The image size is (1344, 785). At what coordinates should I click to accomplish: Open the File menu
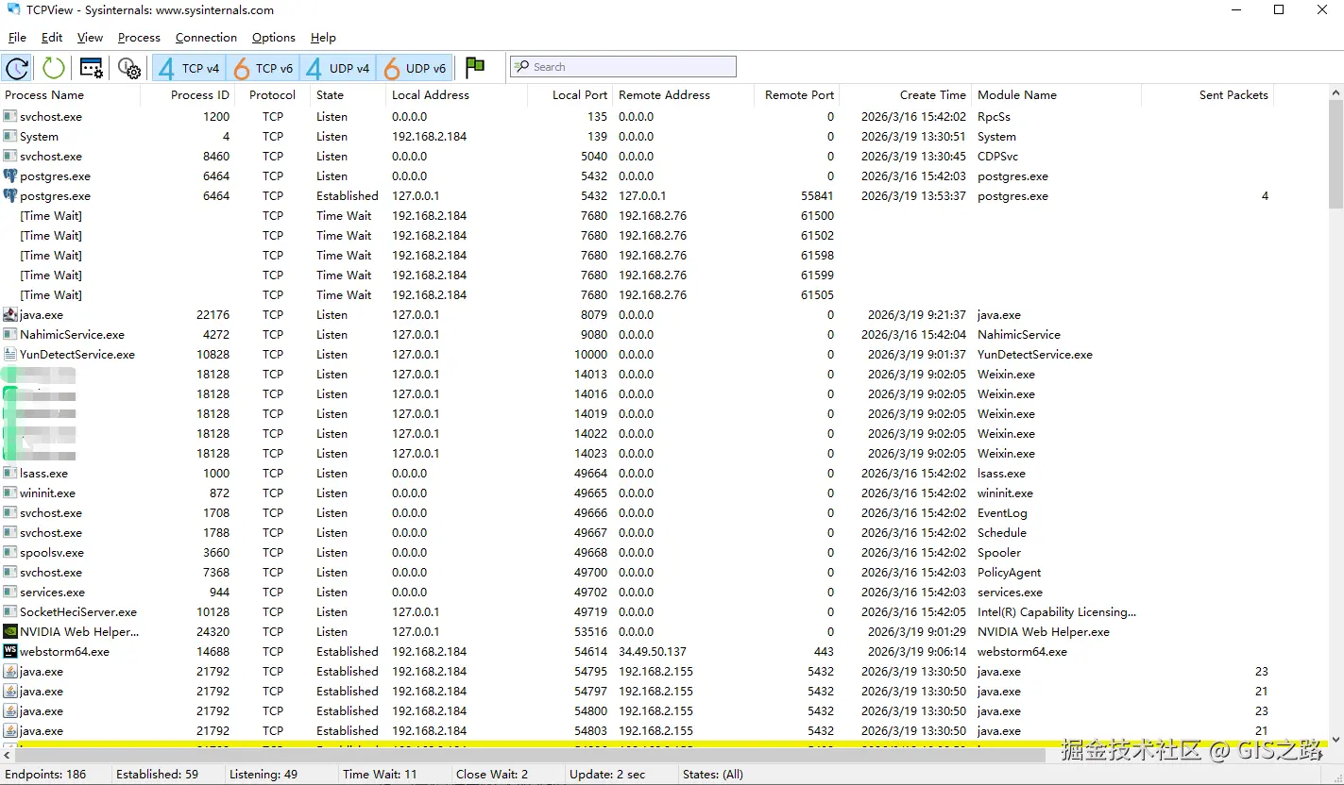point(17,38)
